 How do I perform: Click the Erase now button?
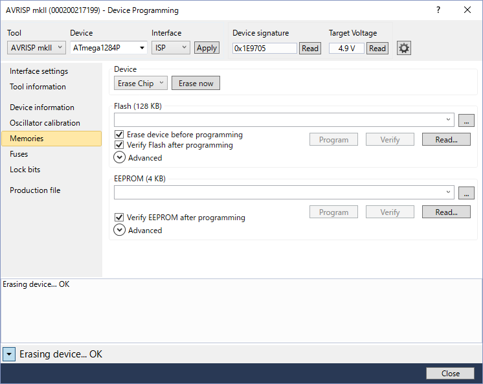tap(196, 83)
